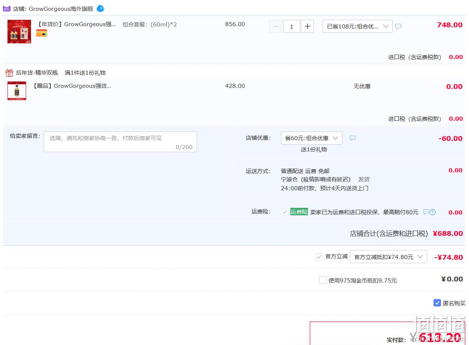Click the 【年货价】GrowGorgeous强... product title link
469x345 pixels.
pyautogui.click(x=77, y=24)
